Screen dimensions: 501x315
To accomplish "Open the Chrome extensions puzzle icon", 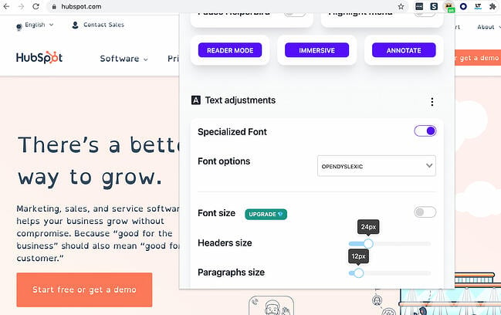I will tap(493, 6).
